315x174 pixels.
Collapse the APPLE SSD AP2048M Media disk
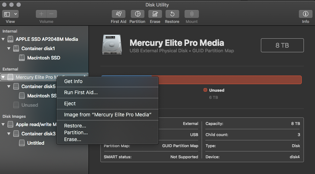pos(3,39)
